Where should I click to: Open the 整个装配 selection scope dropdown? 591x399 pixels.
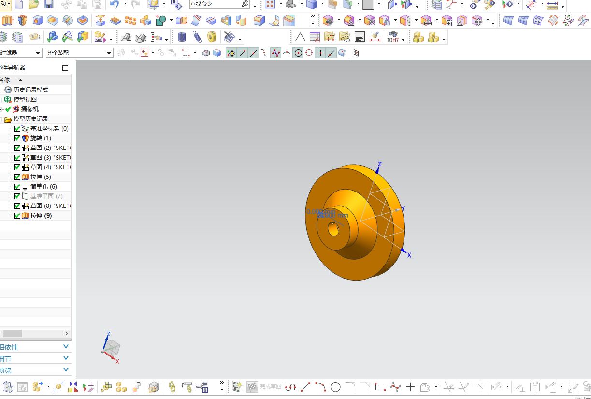(x=80, y=53)
